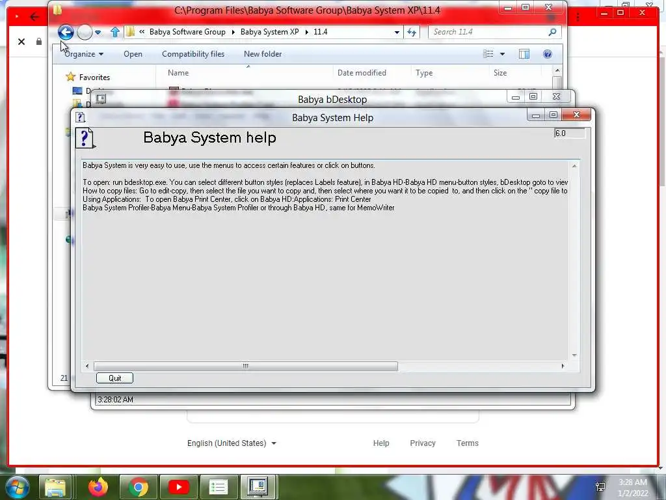Click the Babya bDesktop window title icon
The image size is (666, 500).
tap(101, 99)
